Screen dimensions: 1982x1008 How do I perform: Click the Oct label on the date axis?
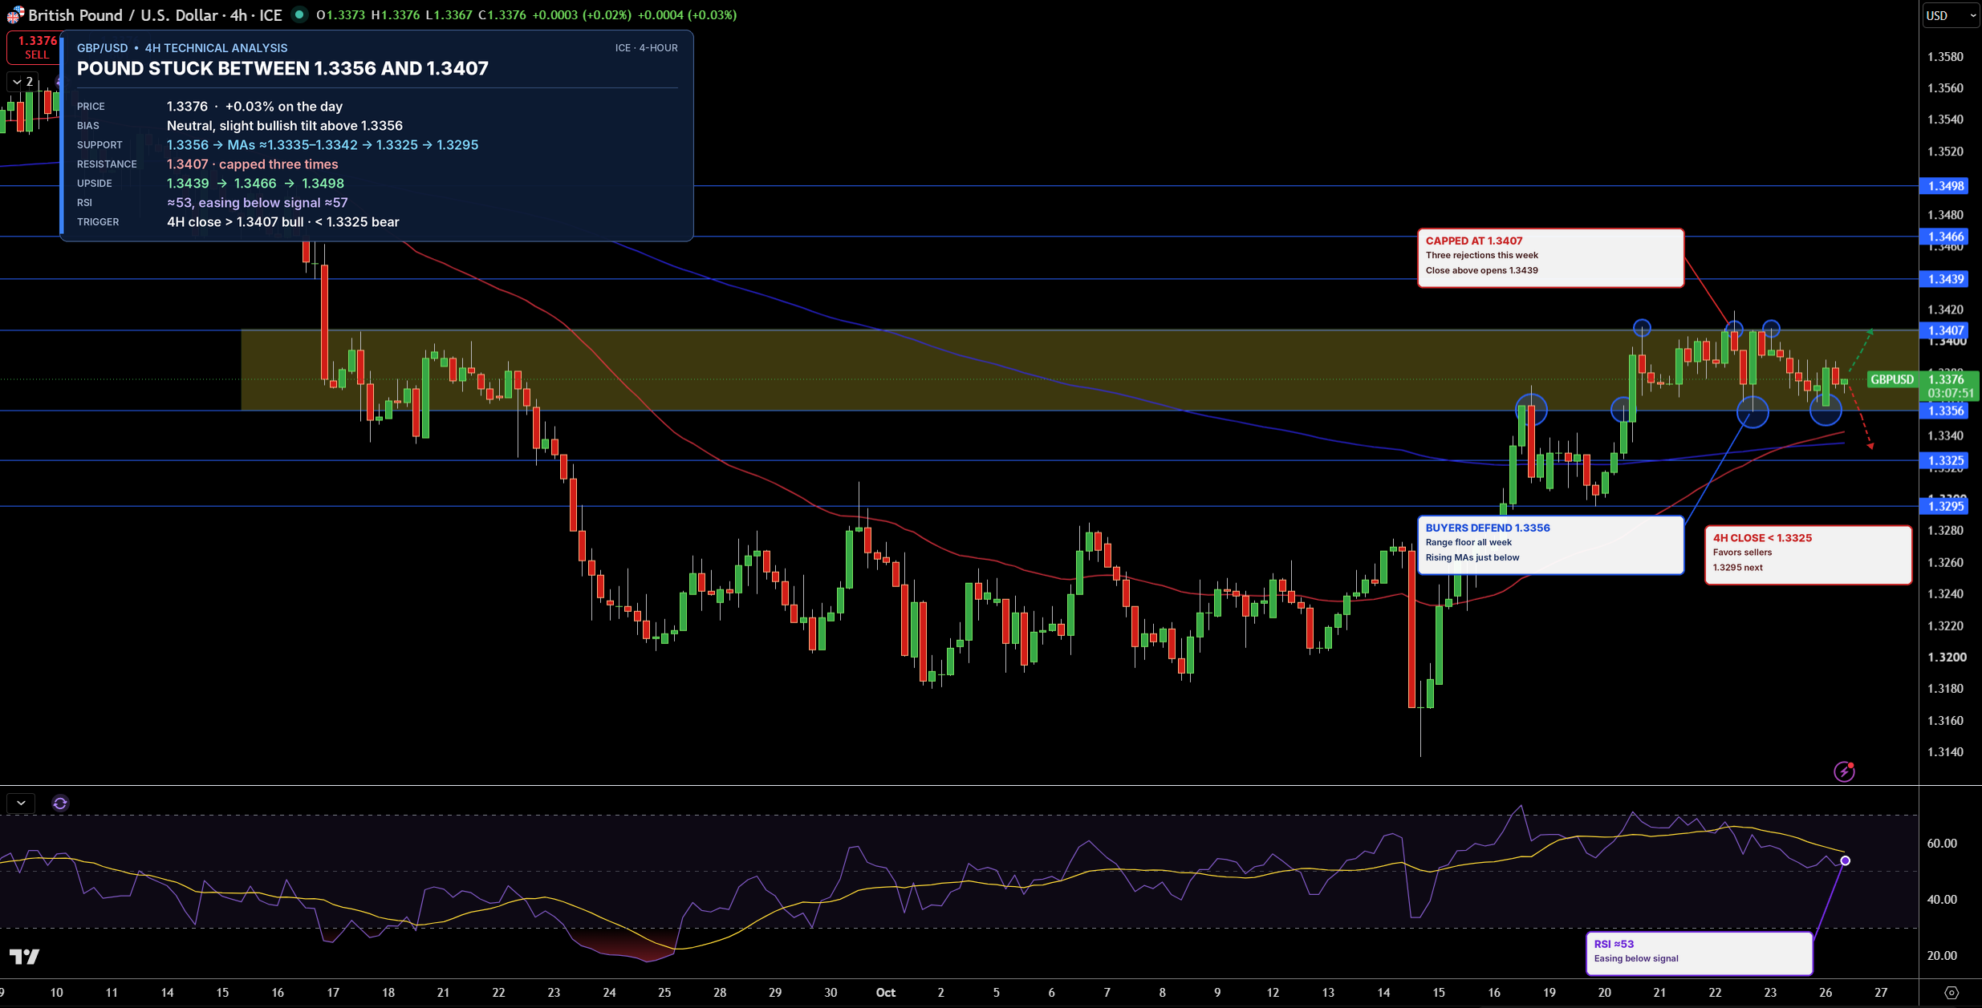[x=885, y=993]
